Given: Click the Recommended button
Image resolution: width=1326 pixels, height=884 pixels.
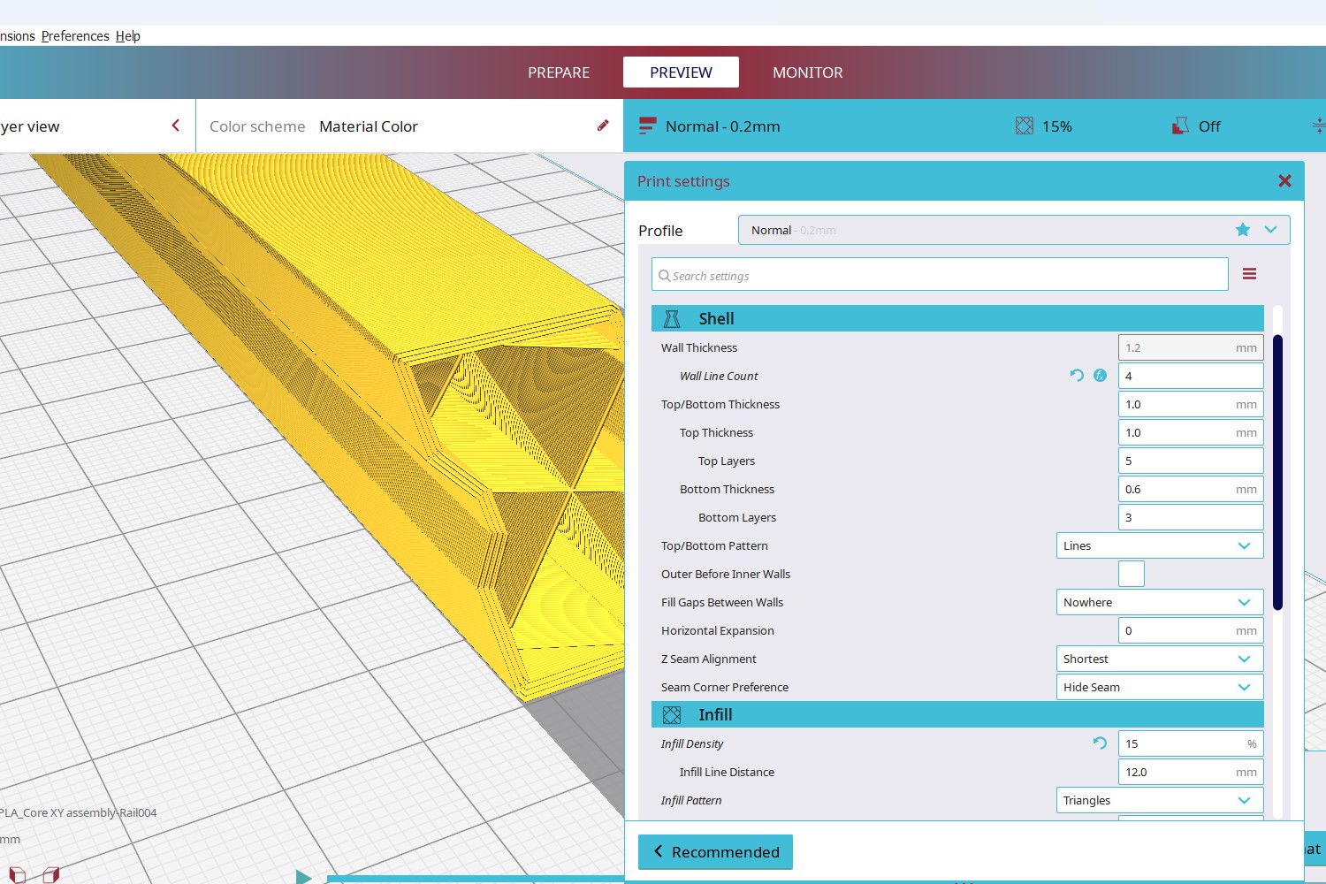Looking at the screenshot, I should tap(715, 851).
